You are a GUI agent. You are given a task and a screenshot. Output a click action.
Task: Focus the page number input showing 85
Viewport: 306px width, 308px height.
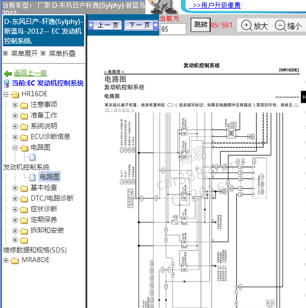coord(173,29)
